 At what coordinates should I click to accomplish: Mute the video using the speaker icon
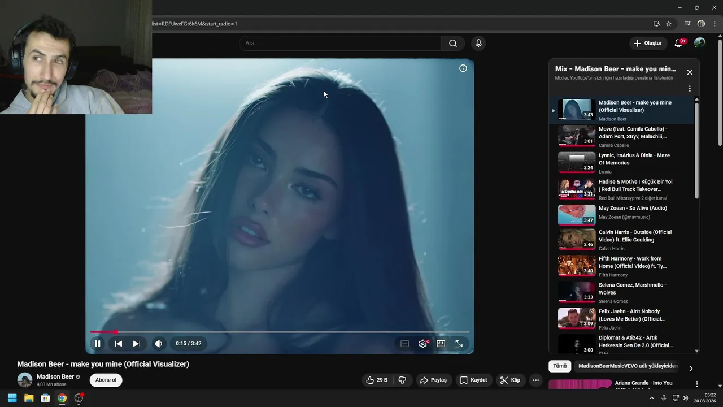point(159,344)
